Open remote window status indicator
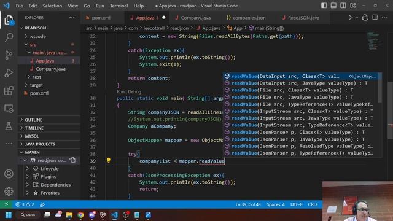 tap(6, 204)
